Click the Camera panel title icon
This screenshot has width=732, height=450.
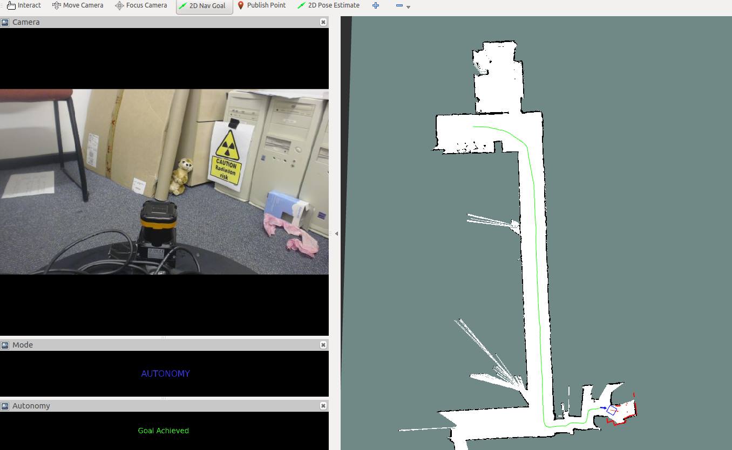[x=5, y=22]
